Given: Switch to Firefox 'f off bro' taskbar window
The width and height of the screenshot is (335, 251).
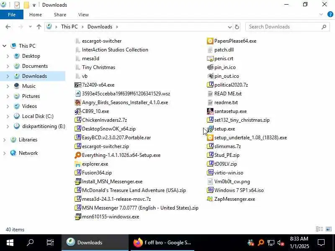Looking at the screenshot, I should pyautogui.click(x=162, y=243).
